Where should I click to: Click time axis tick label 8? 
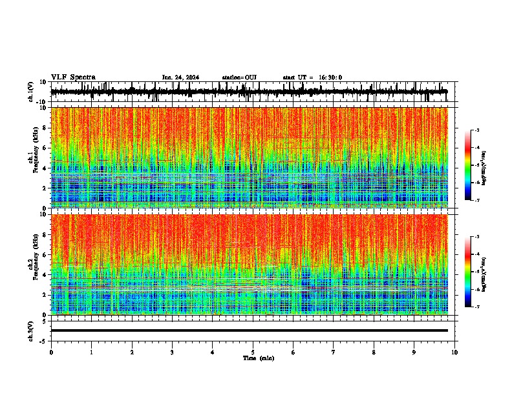coord(374,352)
